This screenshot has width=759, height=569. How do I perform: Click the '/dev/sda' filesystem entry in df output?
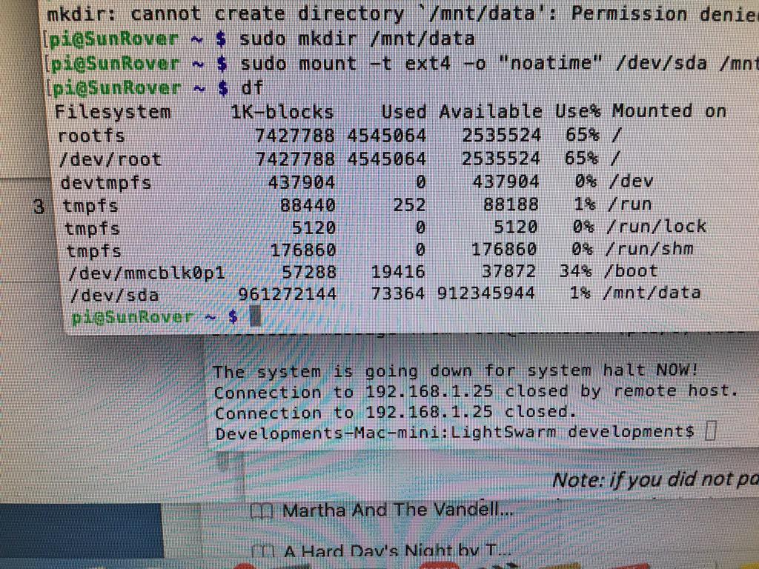(115, 296)
